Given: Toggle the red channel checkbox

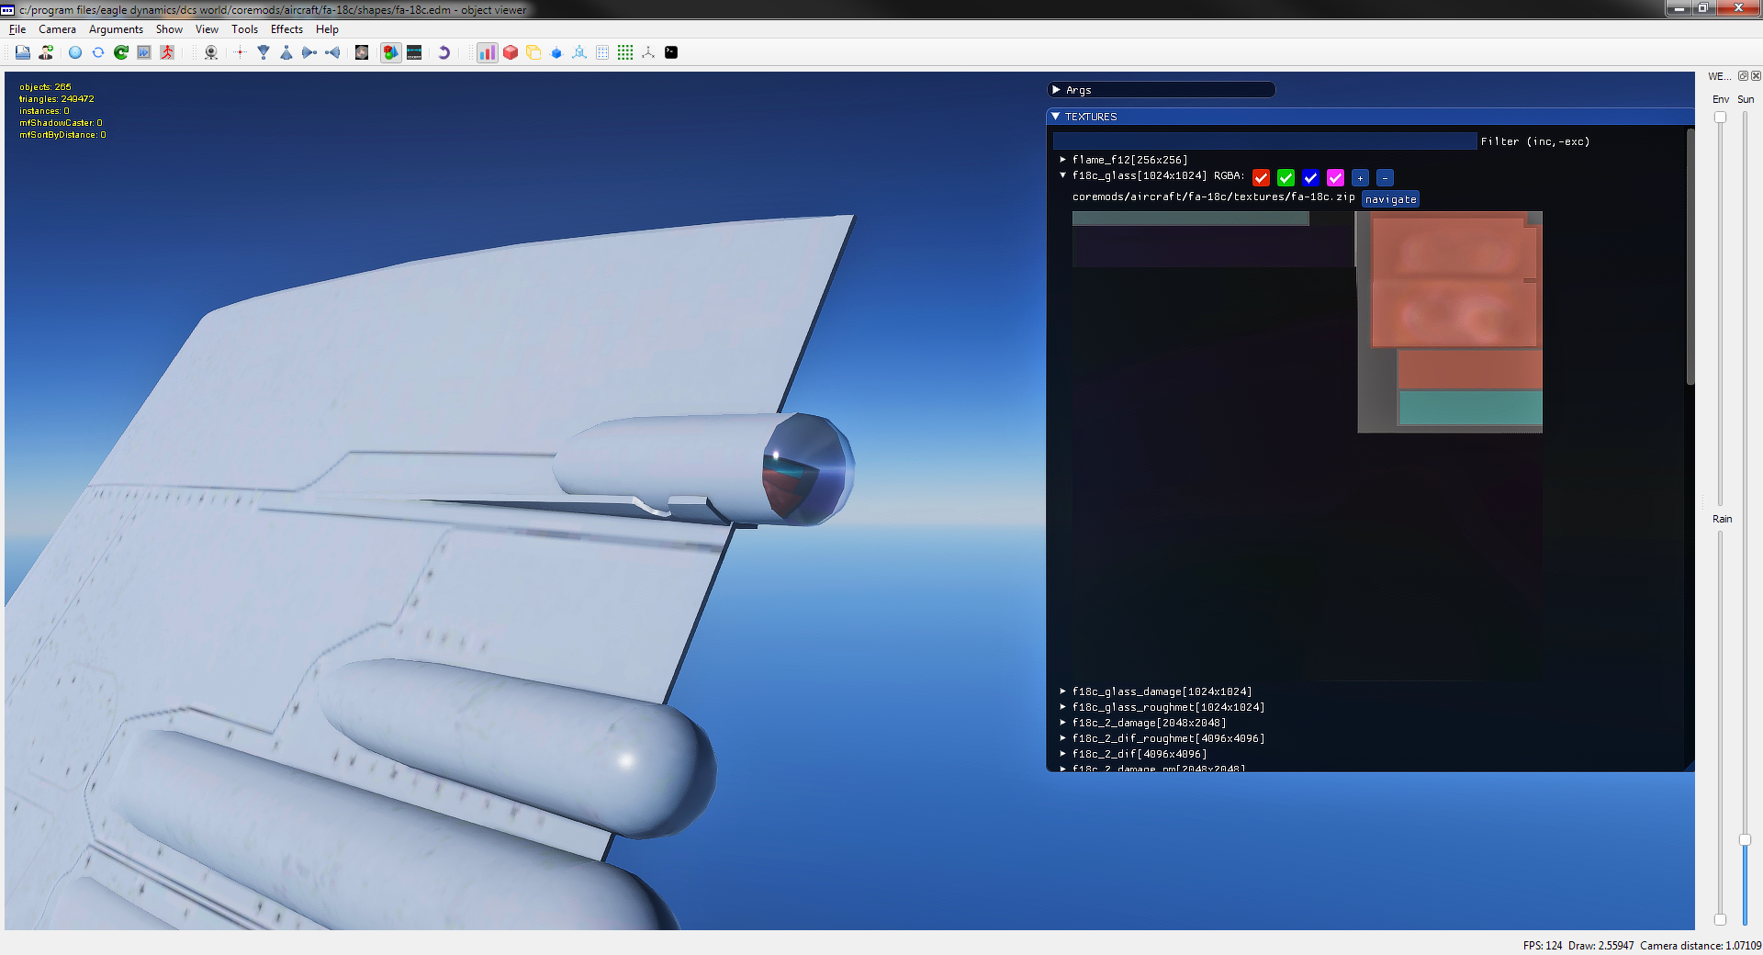Looking at the screenshot, I should [1262, 177].
